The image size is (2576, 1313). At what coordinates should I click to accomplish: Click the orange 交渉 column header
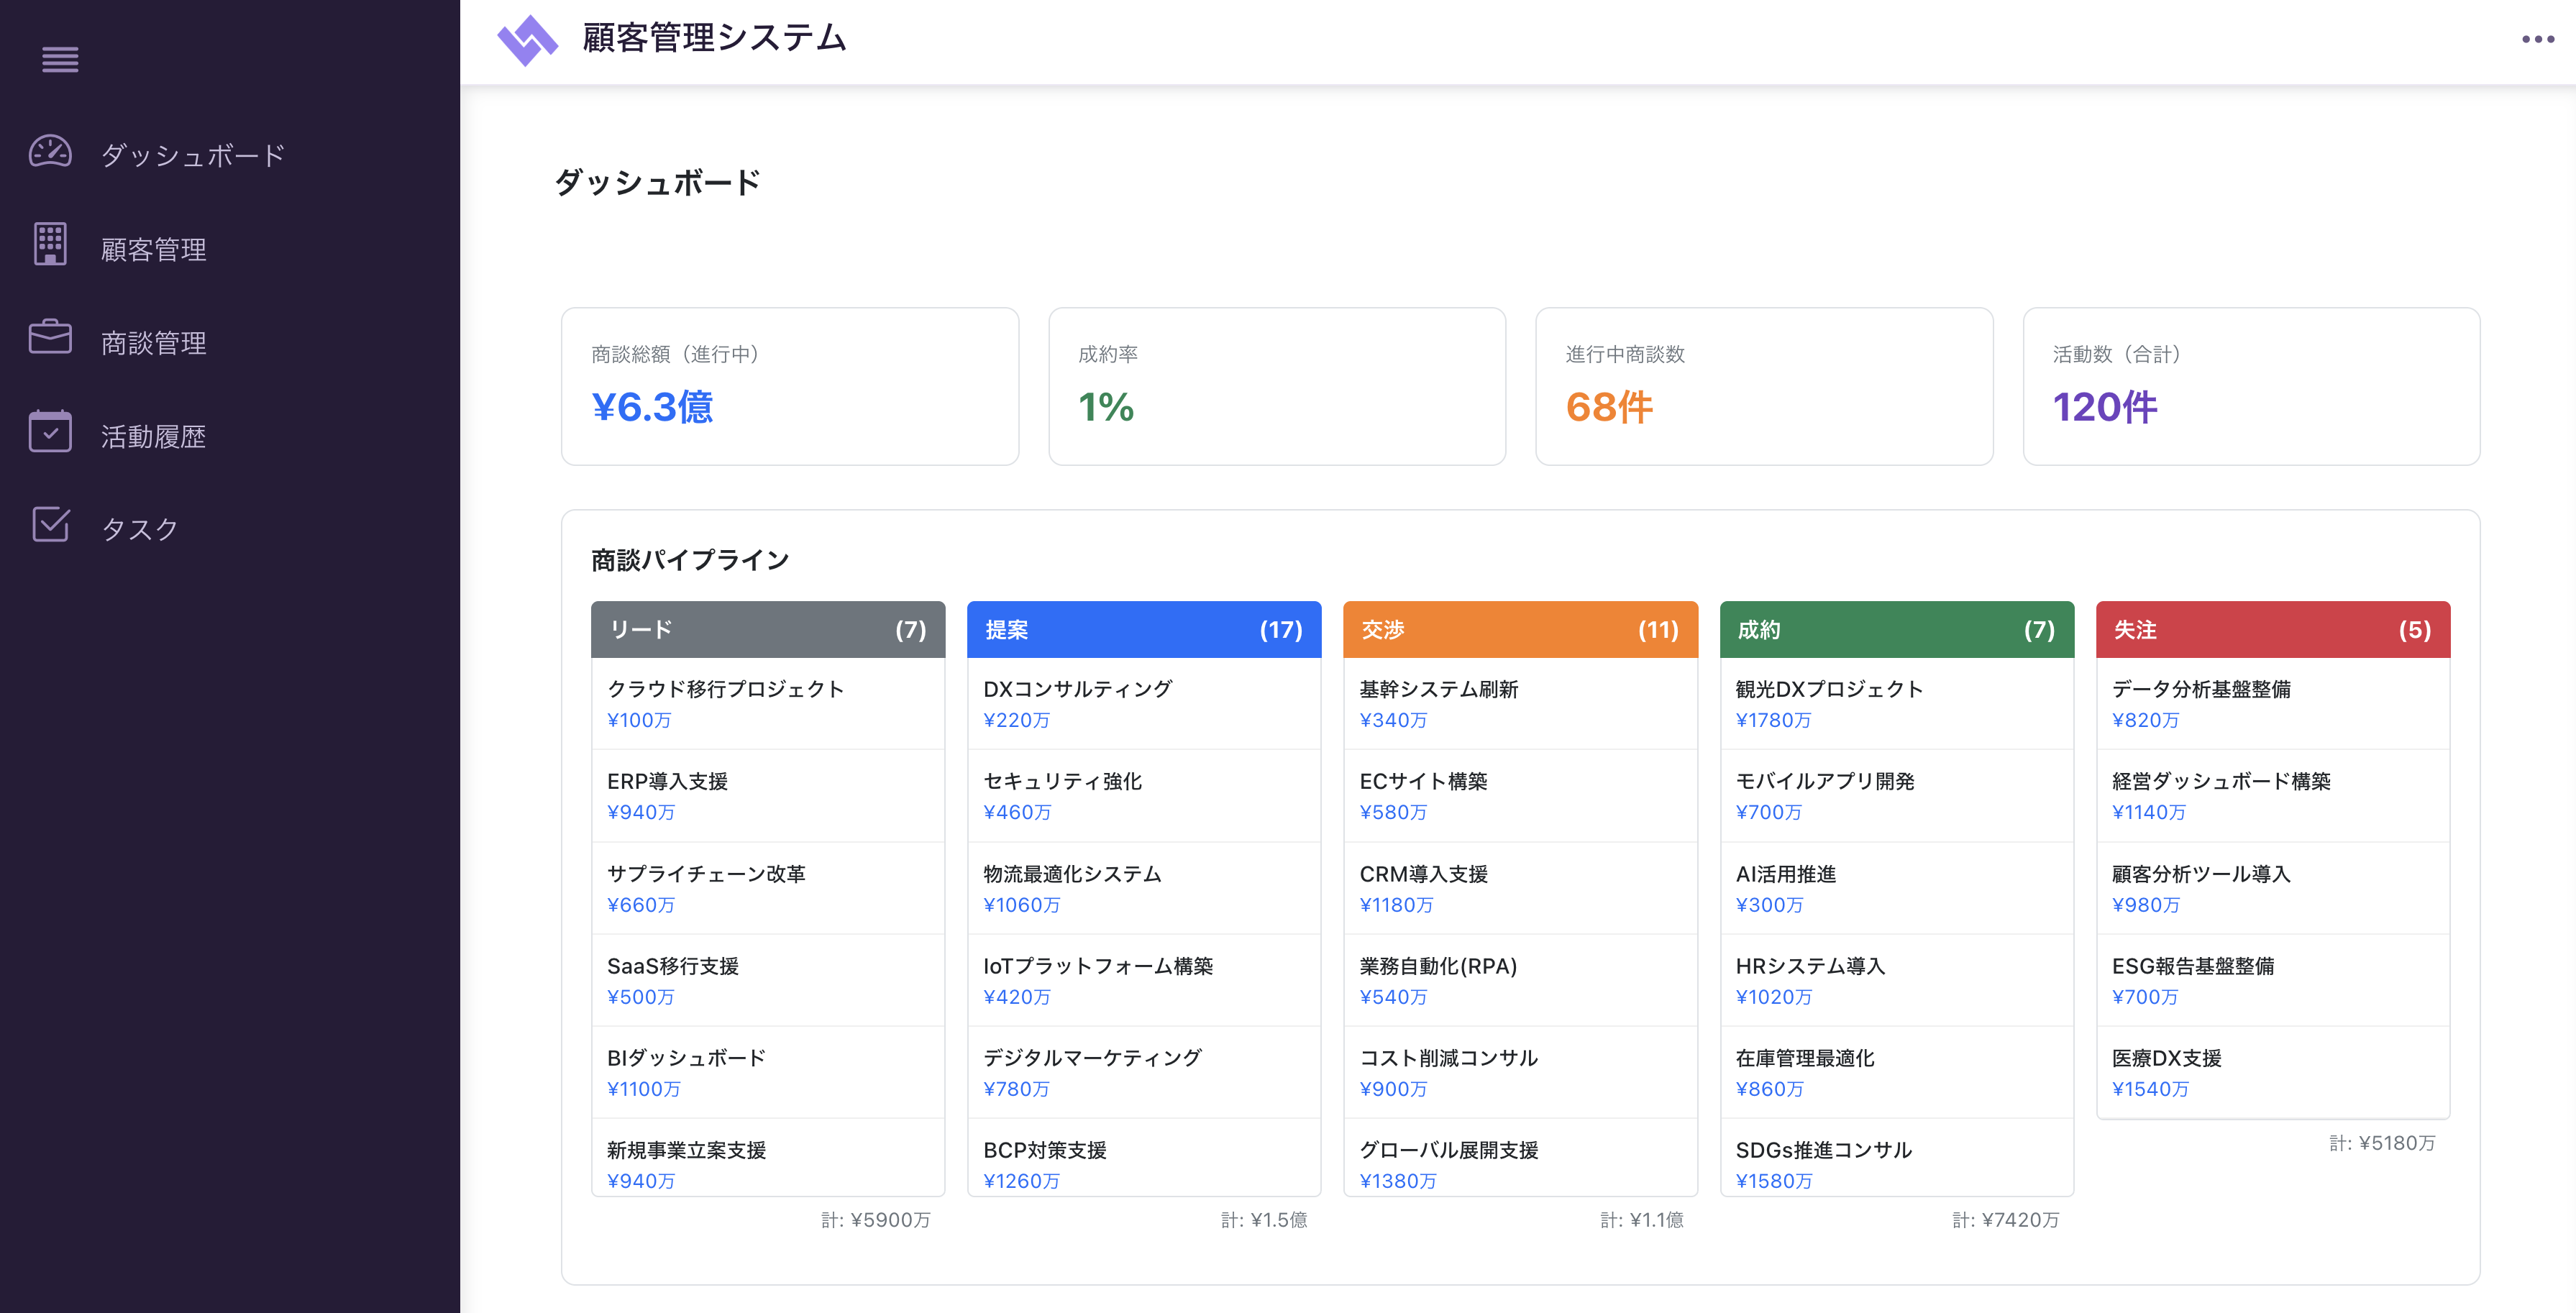tap(1520, 629)
